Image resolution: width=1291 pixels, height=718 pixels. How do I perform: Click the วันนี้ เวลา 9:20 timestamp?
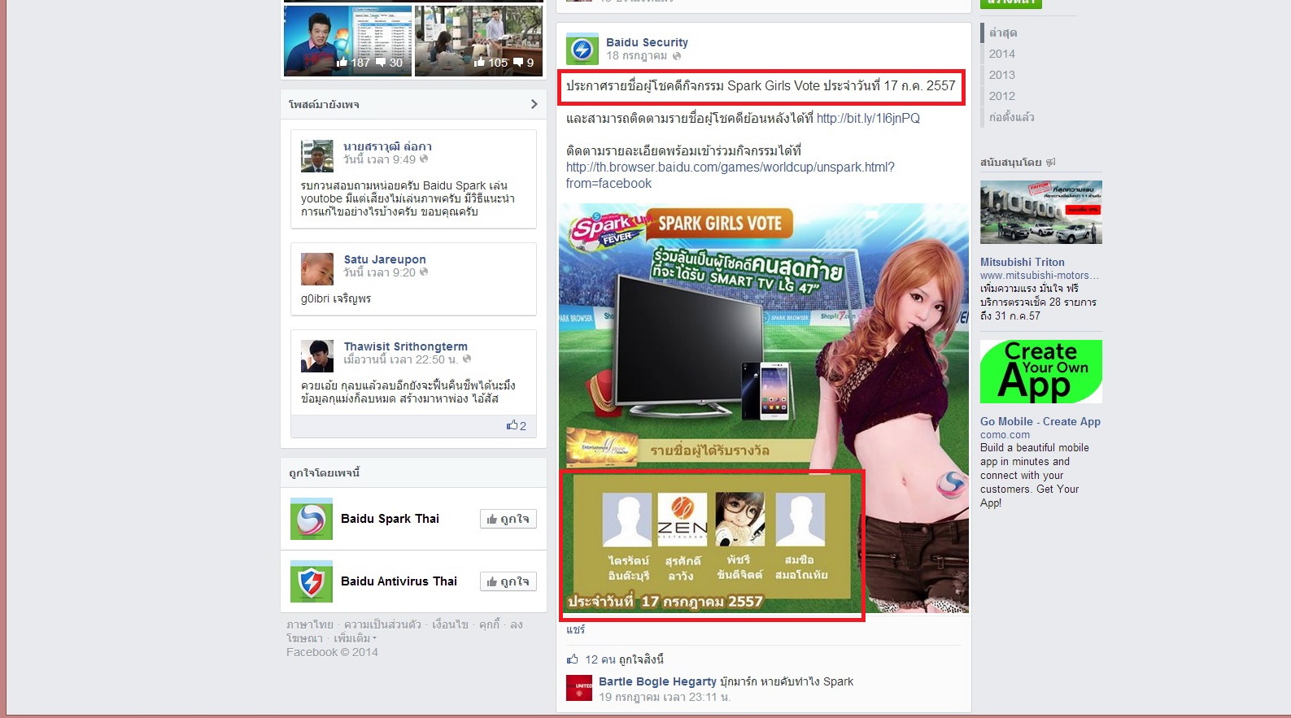(379, 272)
